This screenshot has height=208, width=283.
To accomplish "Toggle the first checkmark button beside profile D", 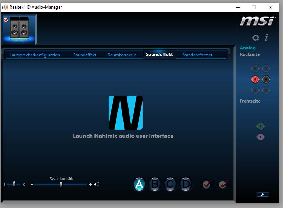I will tap(207, 185).
